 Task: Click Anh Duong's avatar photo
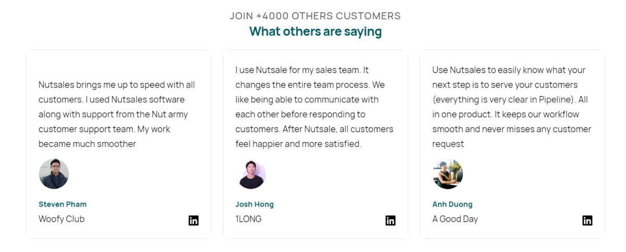(x=448, y=174)
